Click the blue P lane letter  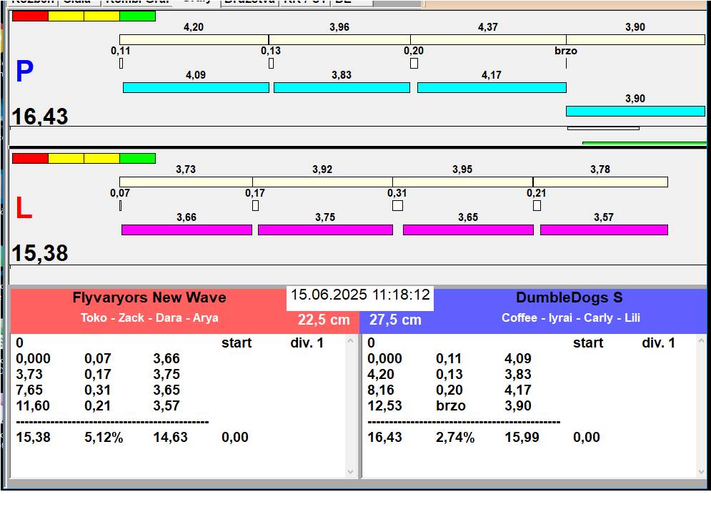[24, 72]
